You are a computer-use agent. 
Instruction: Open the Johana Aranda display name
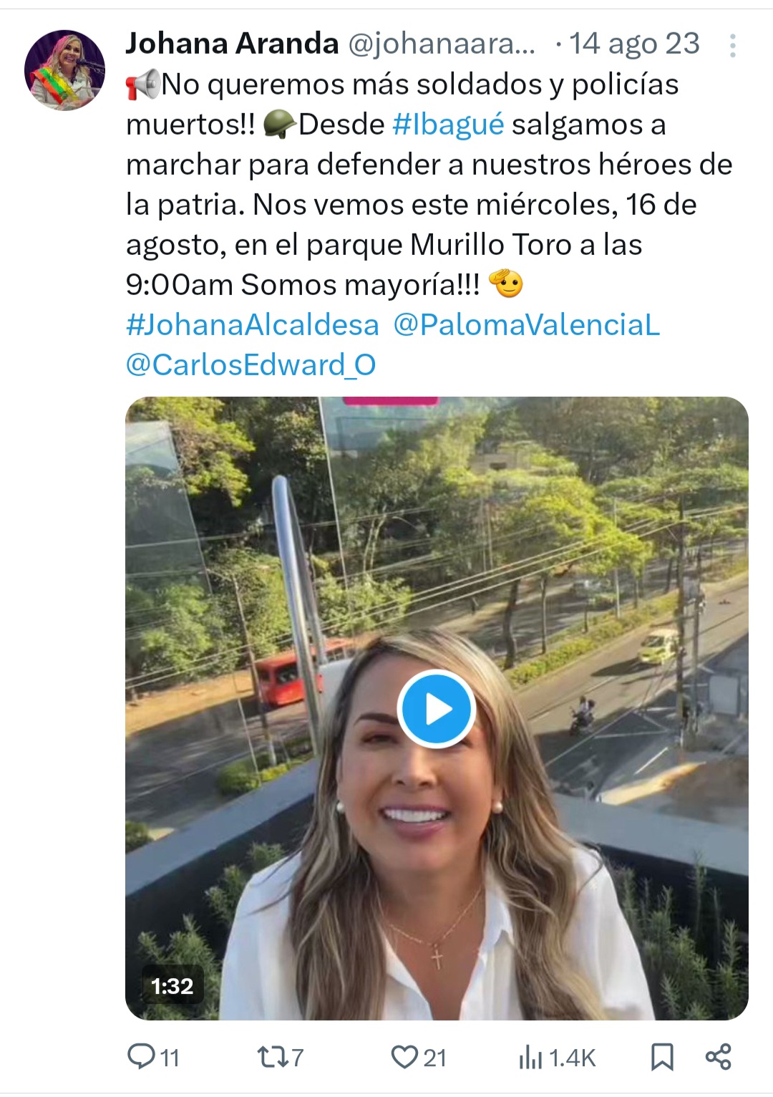(232, 44)
